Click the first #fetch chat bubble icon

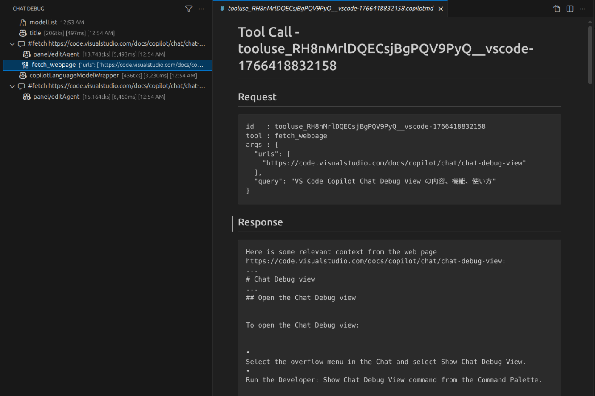point(21,44)
